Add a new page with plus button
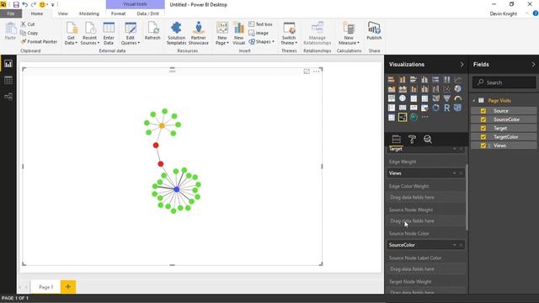The height and width of the screenshot is (303, 539). coord(68,286)
